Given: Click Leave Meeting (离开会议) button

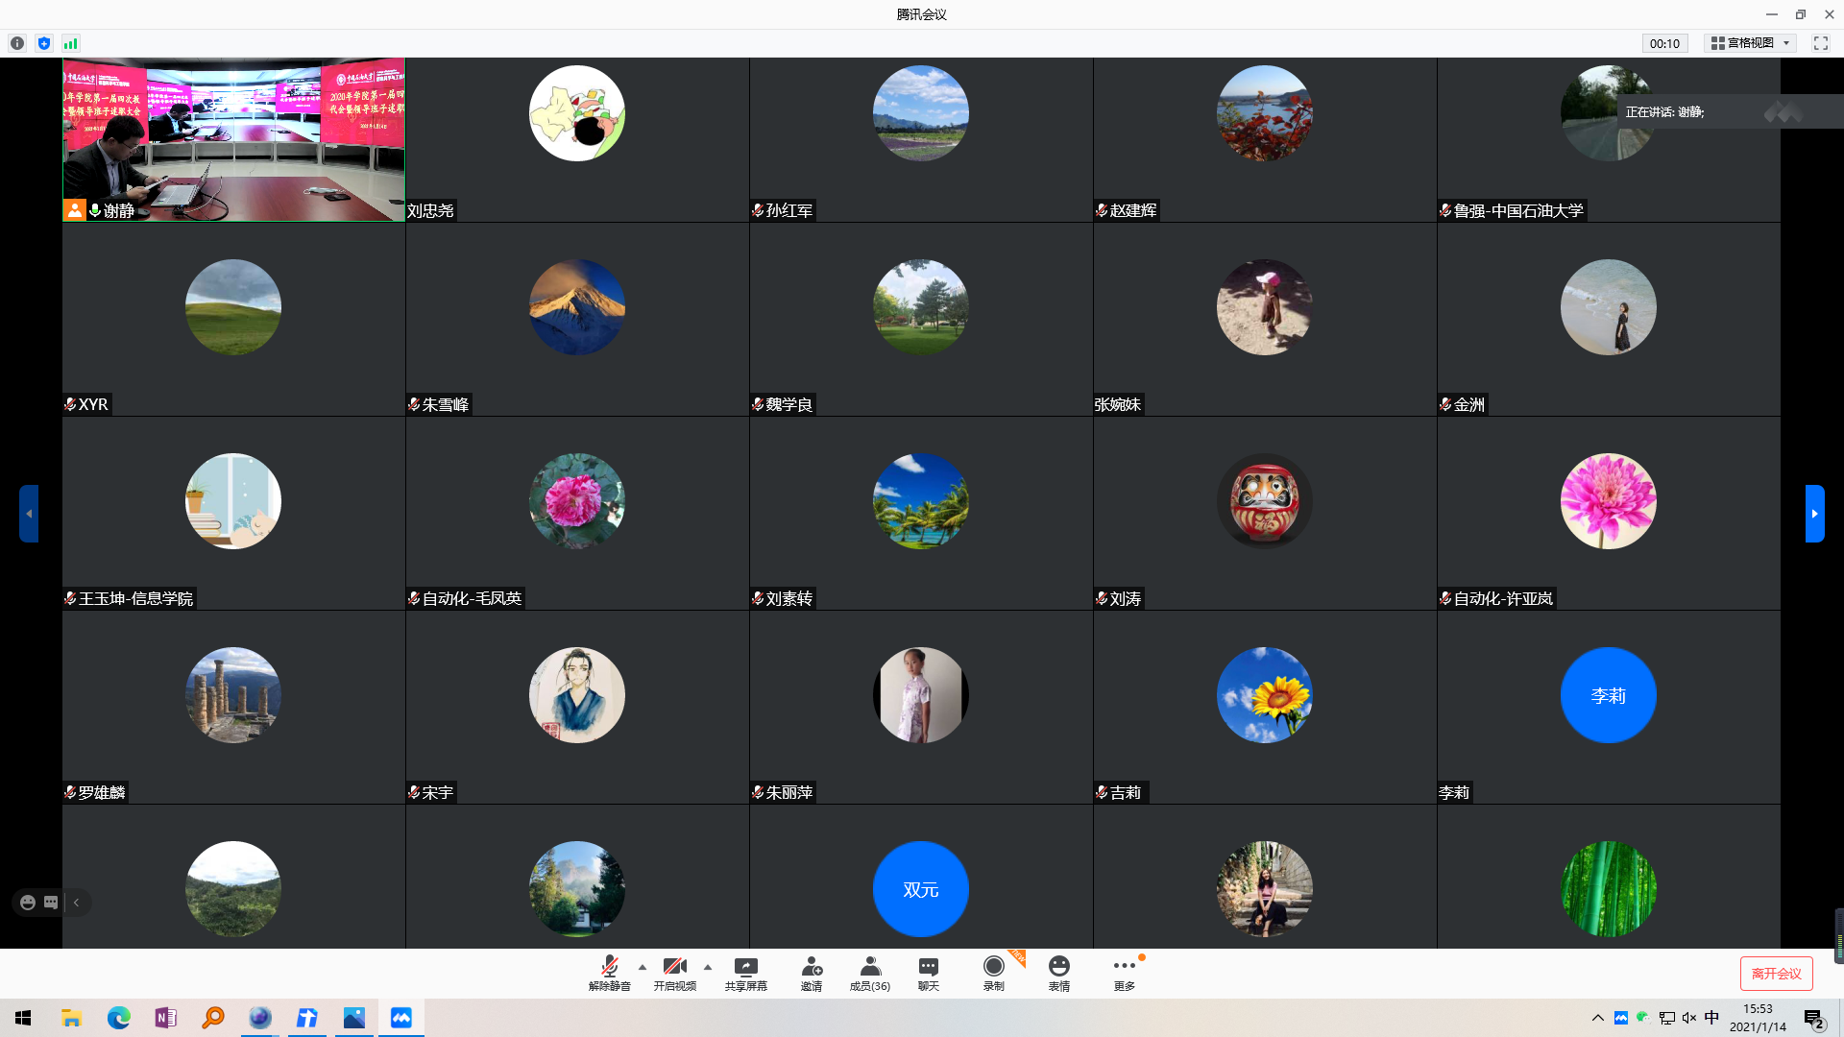Looking at the screenshot, I should (x=1776, y=974).
